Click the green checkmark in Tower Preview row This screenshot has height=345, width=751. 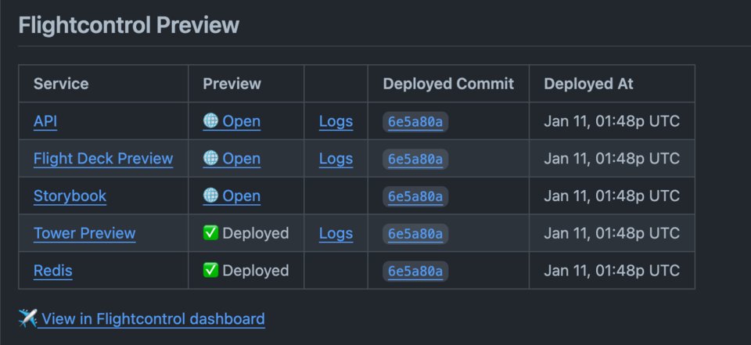pos(210,233)
